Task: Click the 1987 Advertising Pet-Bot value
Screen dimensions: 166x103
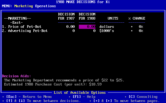Action: tap(73, 31)
